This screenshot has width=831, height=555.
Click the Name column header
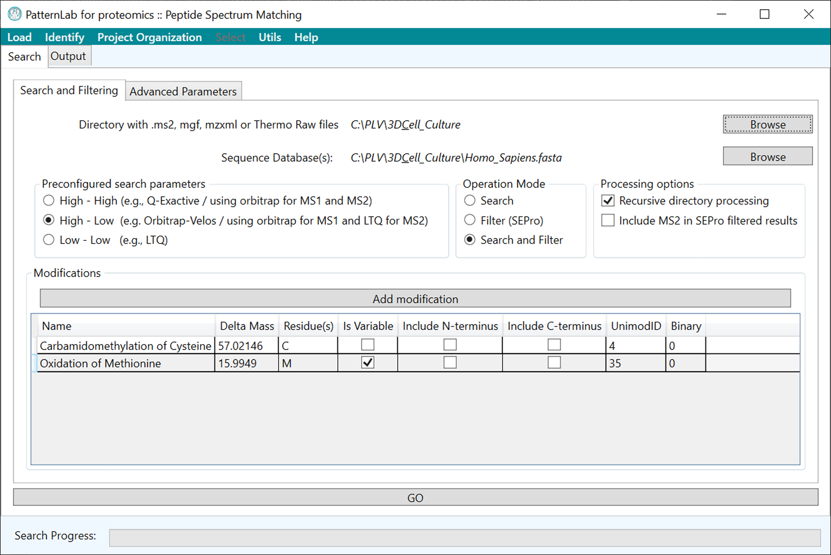126,326
